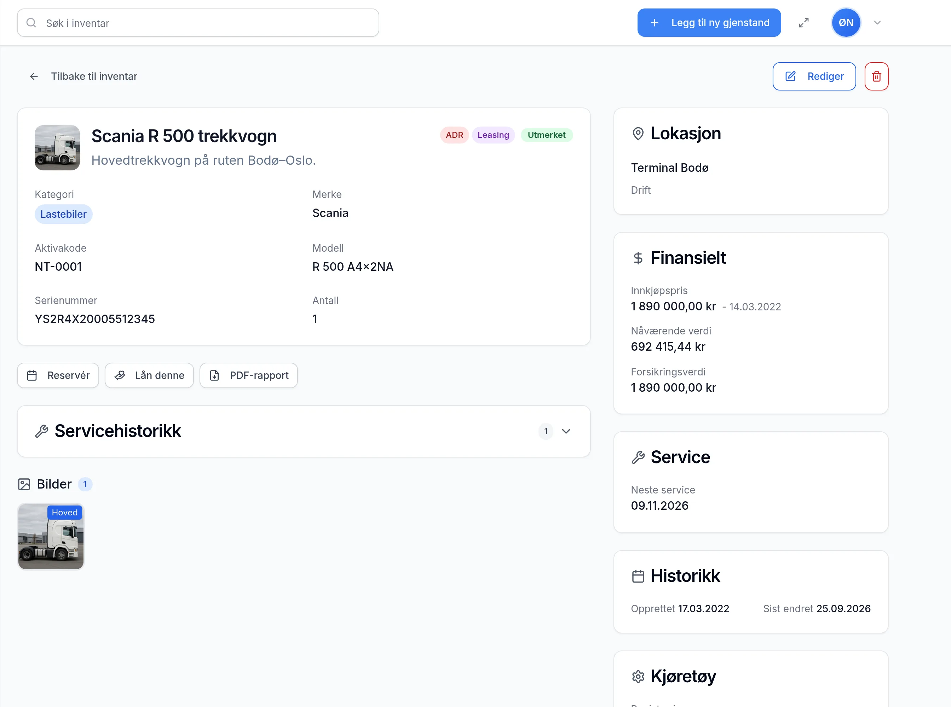The height and width of the screenshot is (707, 951).
Task: Go back via Tilbake til inventar
Action: tap(83, 76)
